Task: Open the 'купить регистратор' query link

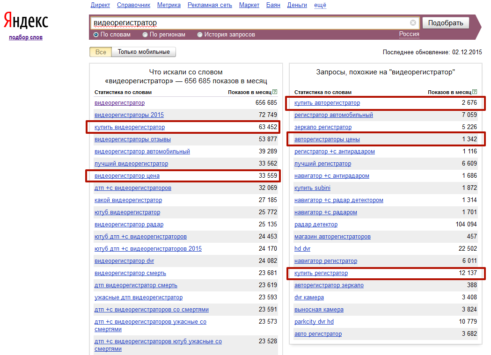Action: click(x=321, y=273)
